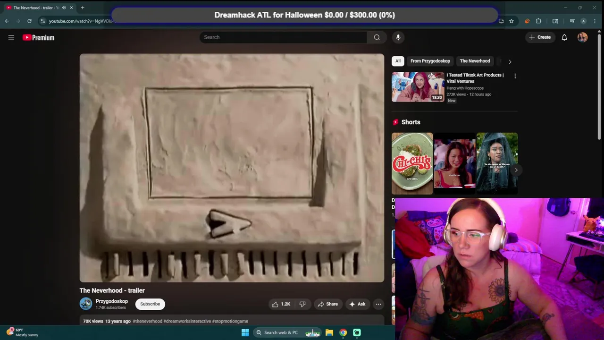604x340 pixels.
Task: Open #dreamworksinteractive hashtag
Action: [187, 321]
